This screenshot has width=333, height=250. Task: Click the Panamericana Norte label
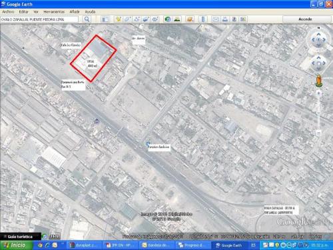73,85
